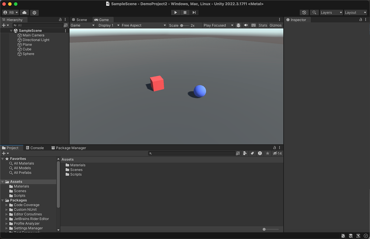Viewport: 370px width, 239px height.
Task: Toggle Gizmos visibility in the Game view
Action: [x=275, y=25]
